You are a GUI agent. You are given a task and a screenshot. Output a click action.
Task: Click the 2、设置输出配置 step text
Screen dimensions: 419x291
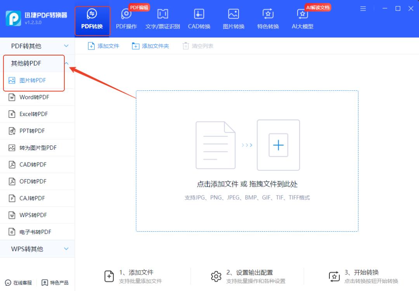(249, 272)
